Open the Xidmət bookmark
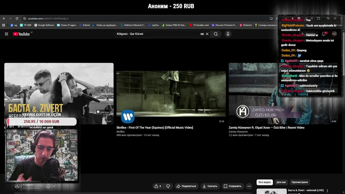 pyautogui.click(x=84, y=25)
